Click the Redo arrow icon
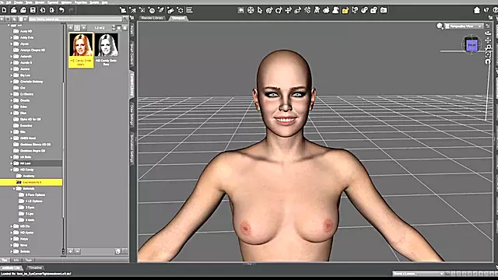498x280 pixels. (71, 10)
